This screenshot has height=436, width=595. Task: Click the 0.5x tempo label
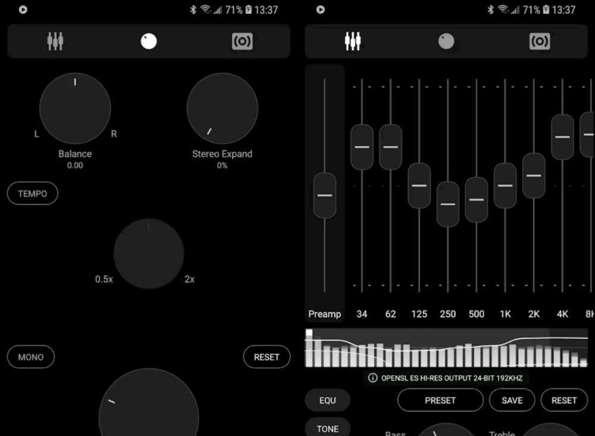[x=104, y=280]
